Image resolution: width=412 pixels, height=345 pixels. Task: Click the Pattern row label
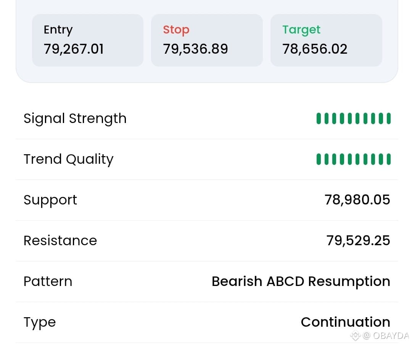(x=48, y=281)
